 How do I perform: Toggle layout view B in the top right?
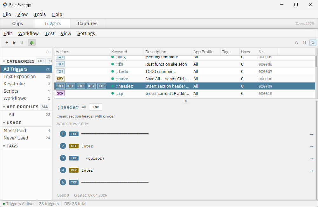pos(304,42)
